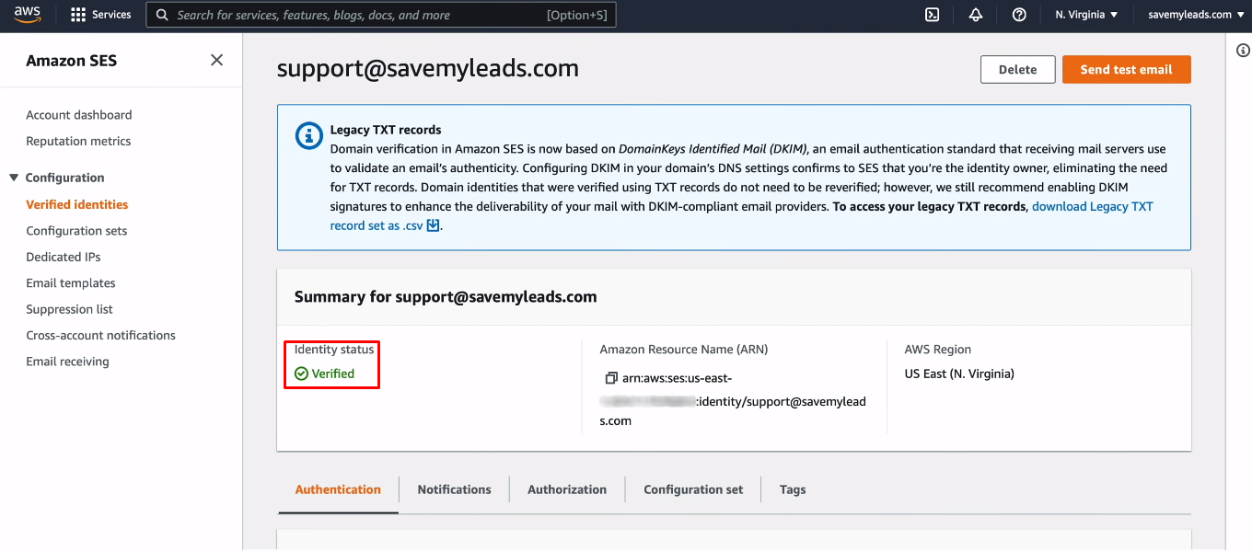This screenshot has height=552, width=1252.
Task: Open Email templates page
Action: point(71,283)
